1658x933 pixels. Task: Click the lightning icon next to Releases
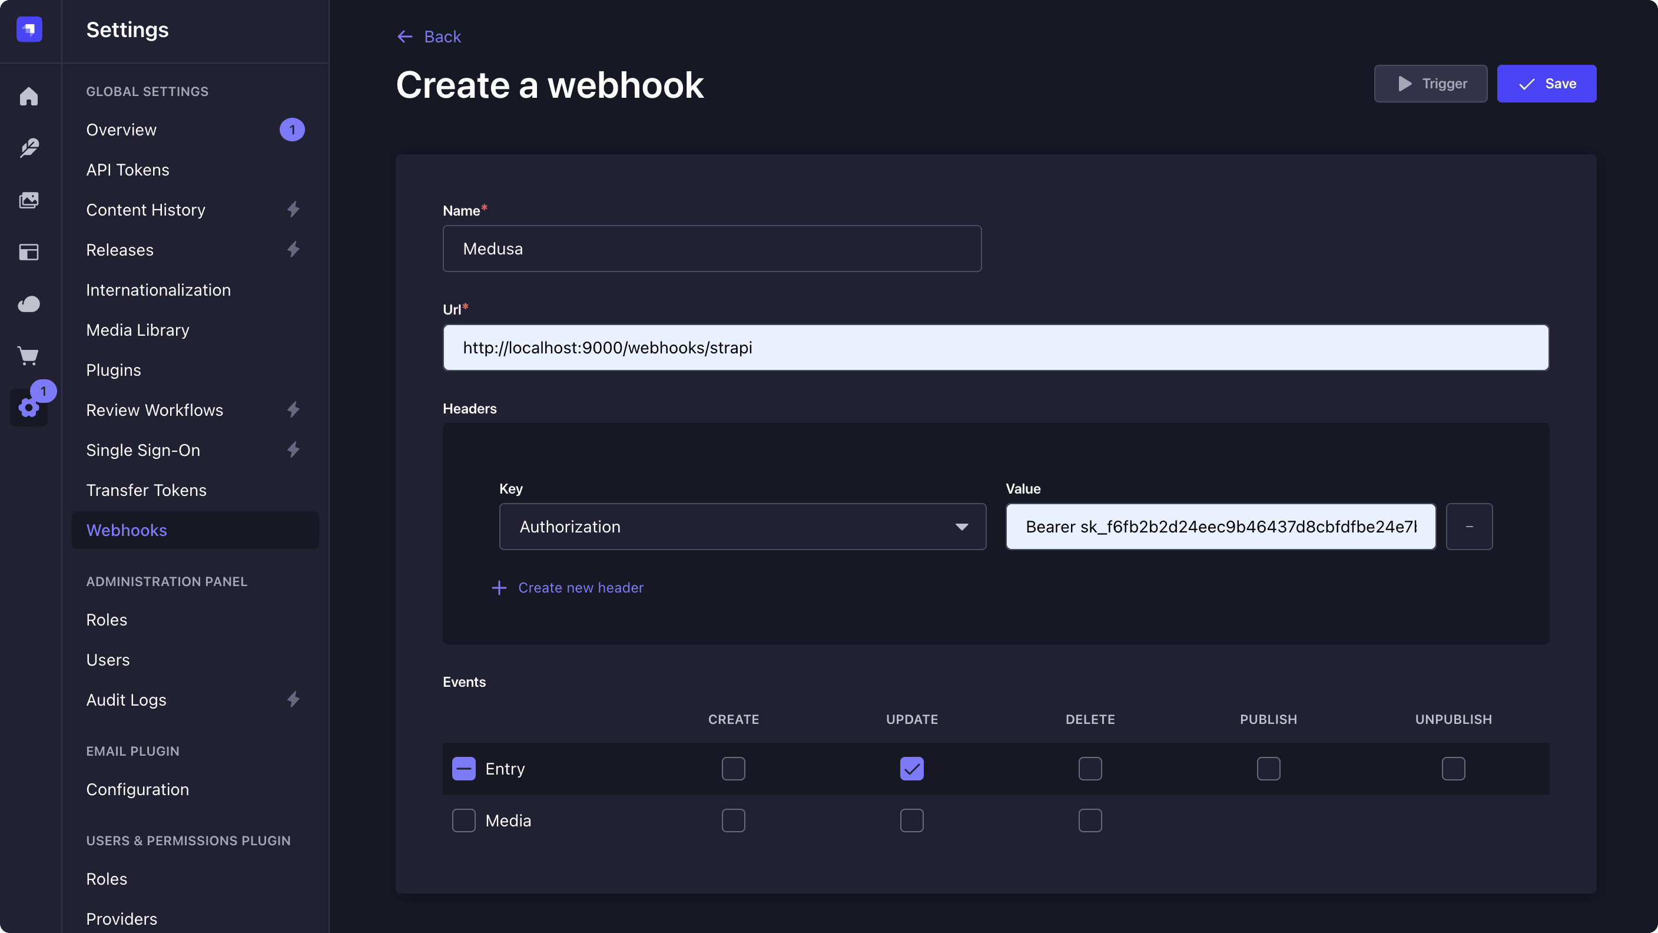point(293,249)
